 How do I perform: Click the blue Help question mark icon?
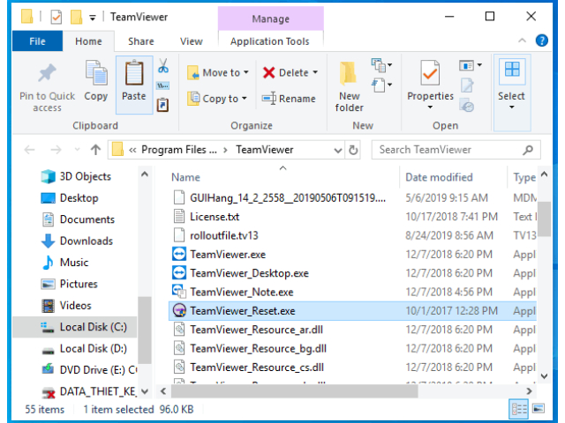[x=541, y=41]
